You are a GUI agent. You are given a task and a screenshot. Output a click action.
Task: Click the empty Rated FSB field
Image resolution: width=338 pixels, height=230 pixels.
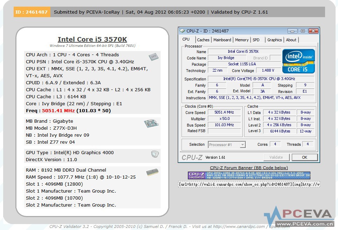(224, 131)
